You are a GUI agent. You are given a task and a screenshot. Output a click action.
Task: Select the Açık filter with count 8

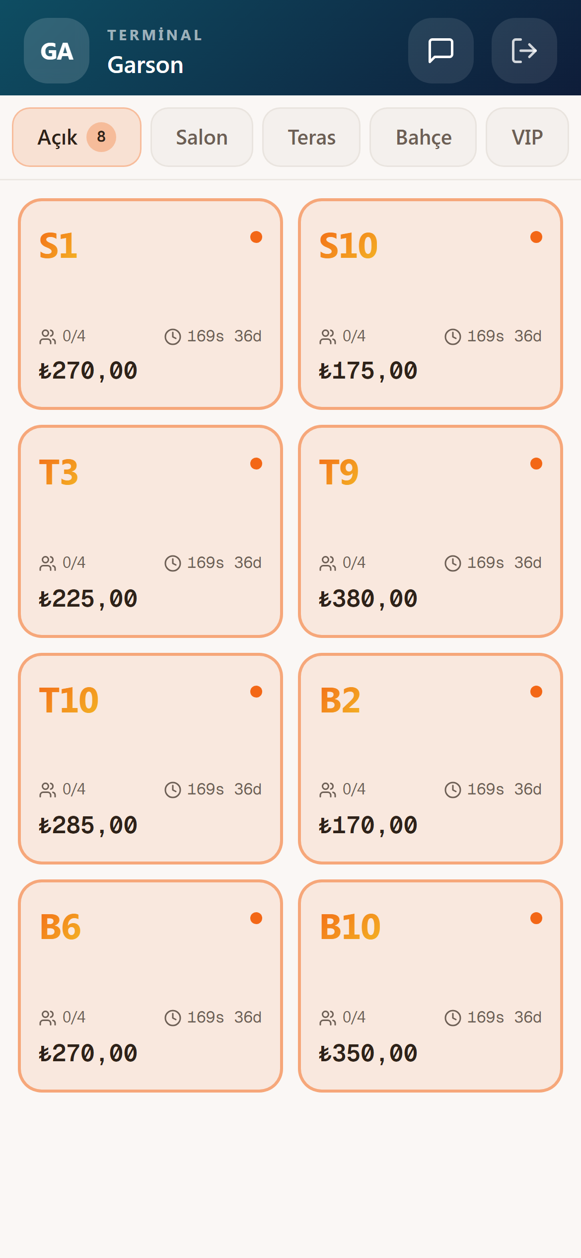tap(76, 137)
